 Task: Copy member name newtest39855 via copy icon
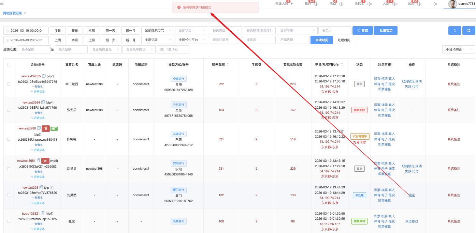(x=43, y=76)
